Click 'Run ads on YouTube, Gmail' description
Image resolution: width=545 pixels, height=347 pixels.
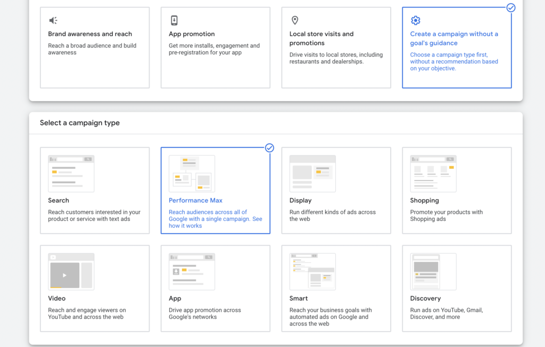[x=447, y=313]
